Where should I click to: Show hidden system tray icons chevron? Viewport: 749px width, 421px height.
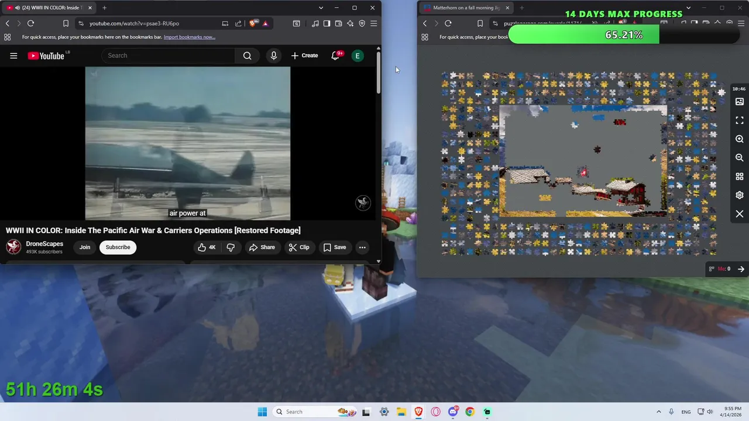[658, 412]
